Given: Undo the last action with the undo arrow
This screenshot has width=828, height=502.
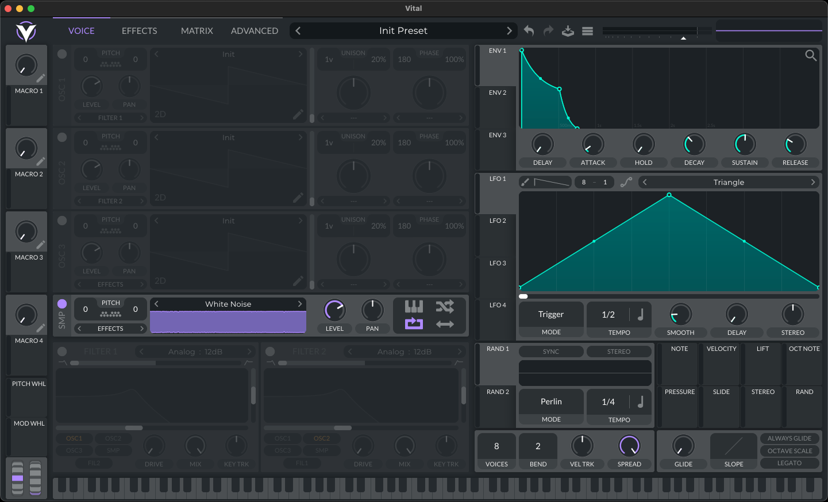Looking at the screenshot, I should click(529, 31).
